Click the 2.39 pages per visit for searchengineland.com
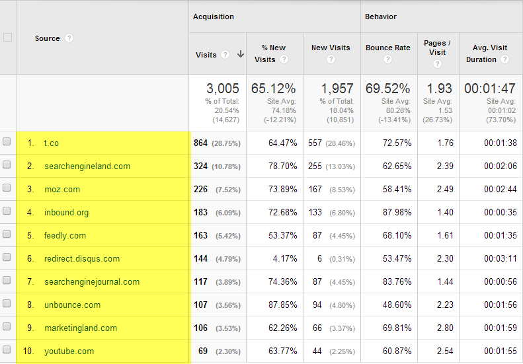This screenshot has height=364, width=523. [x=445, y=166]
